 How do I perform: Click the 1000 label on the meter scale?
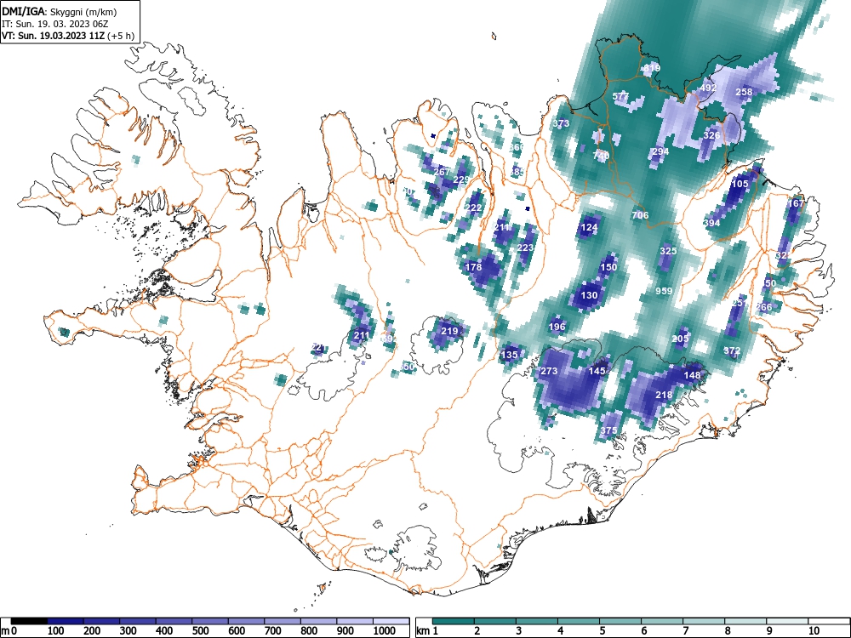click(x=385, y=631)
